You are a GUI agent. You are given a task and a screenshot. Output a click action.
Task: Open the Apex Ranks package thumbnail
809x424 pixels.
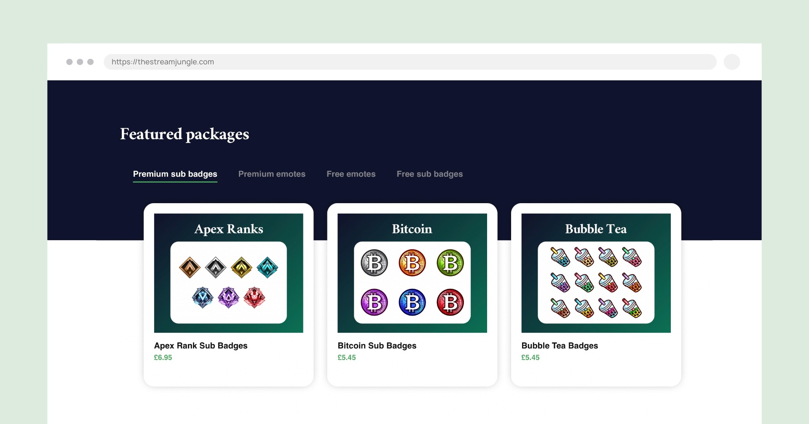tap(229, 273)
